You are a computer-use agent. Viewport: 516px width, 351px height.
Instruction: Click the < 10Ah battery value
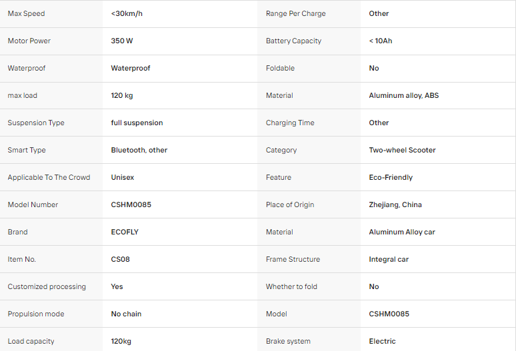pos(381,41)
